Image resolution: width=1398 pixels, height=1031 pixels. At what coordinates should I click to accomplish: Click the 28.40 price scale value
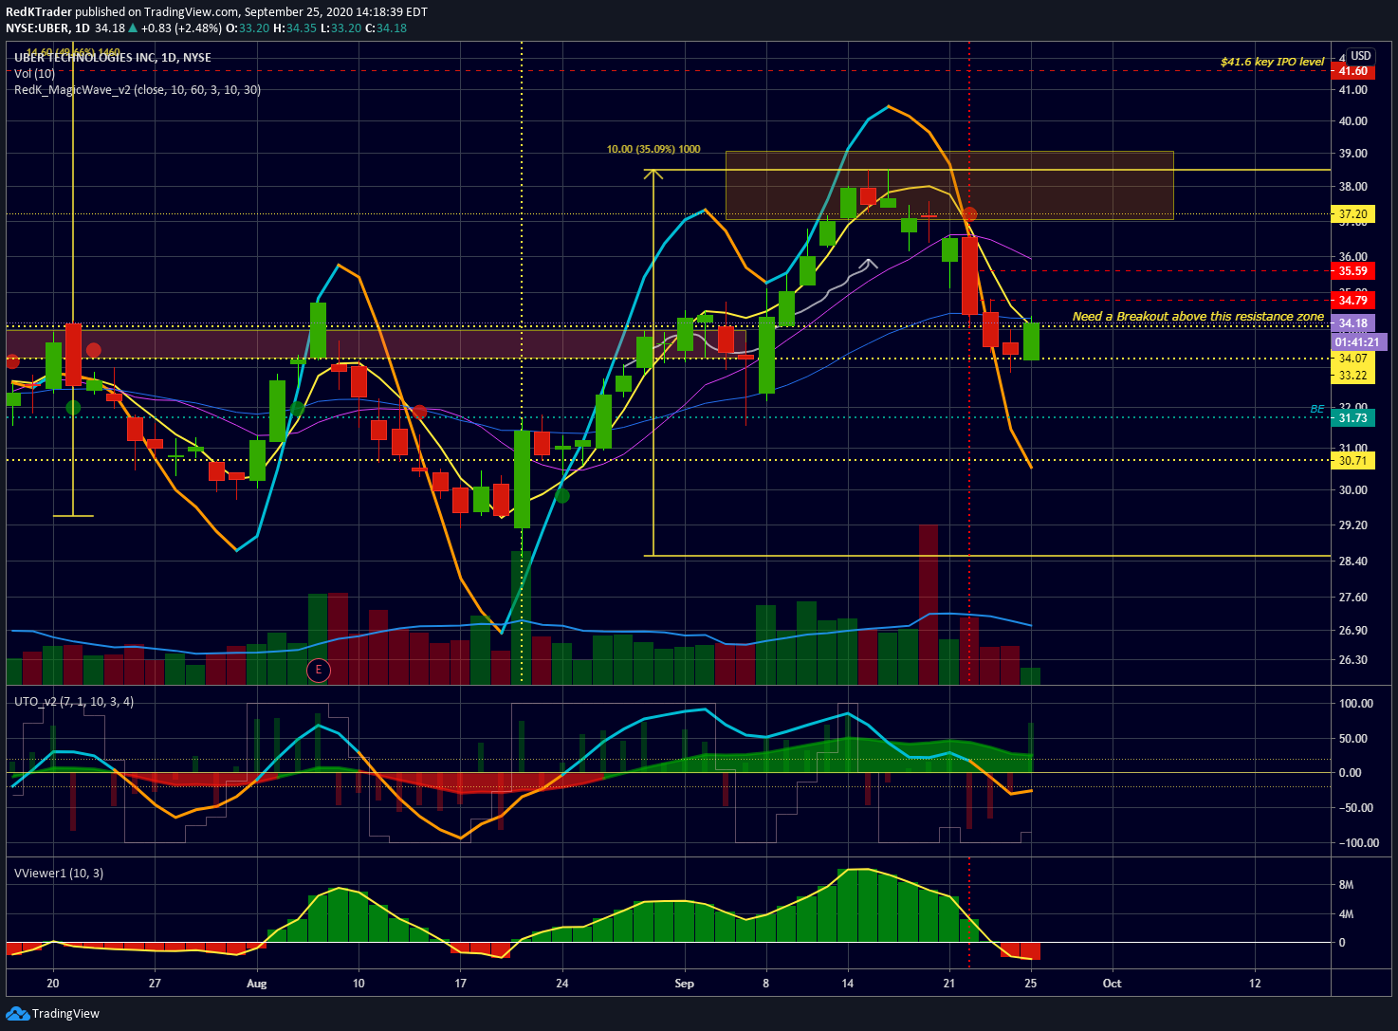pyautogui.click(x=1352, y=562)
